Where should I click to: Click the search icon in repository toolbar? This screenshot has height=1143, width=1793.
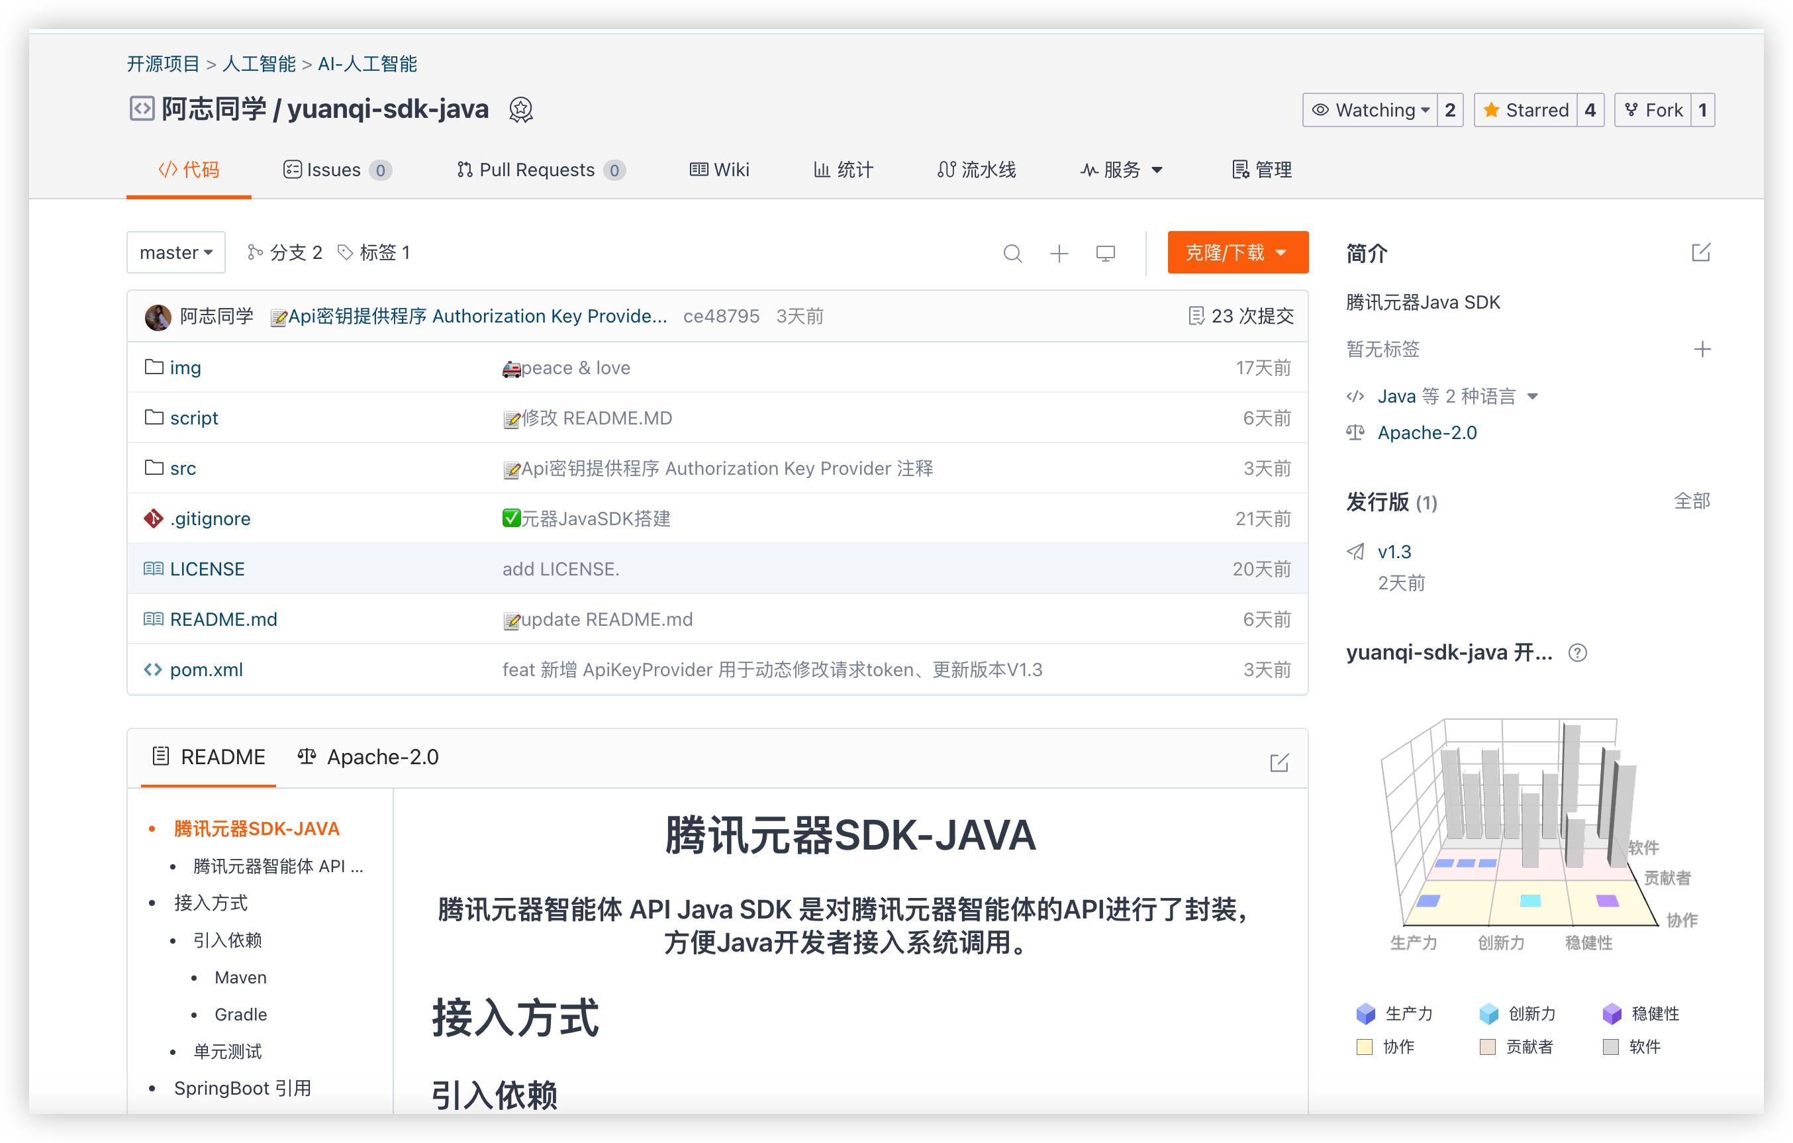[1012, 253]
